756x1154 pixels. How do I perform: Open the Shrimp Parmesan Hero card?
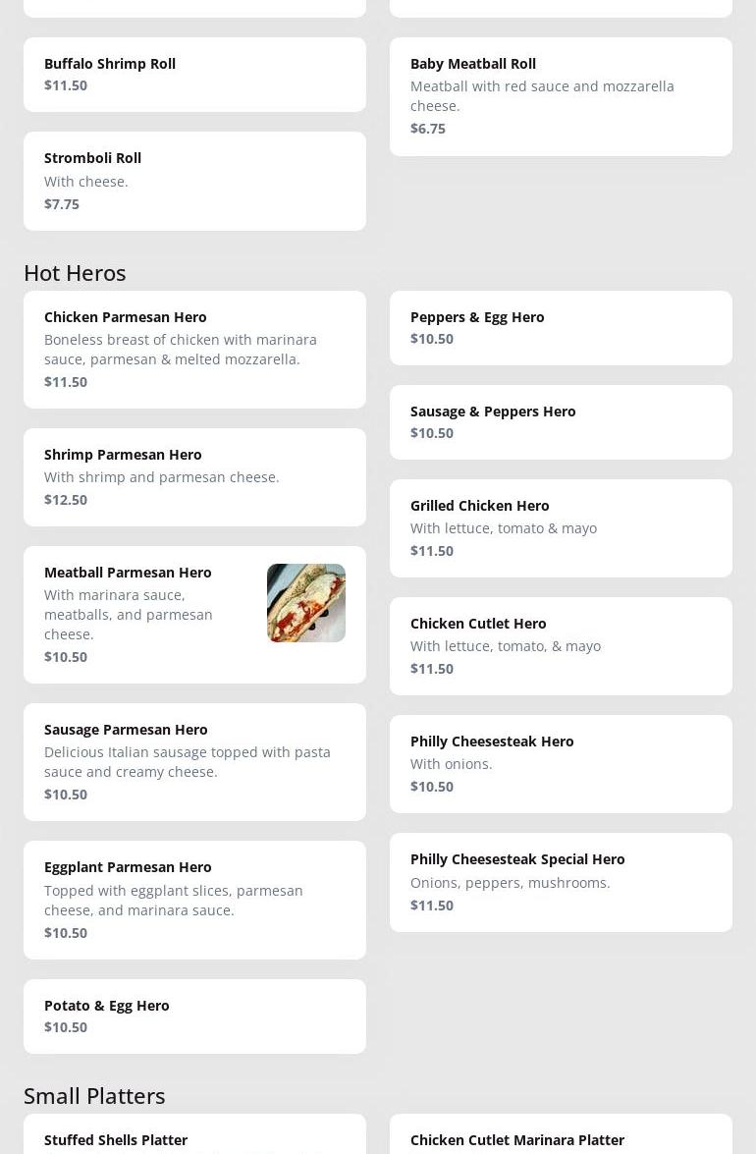point(194,476)
